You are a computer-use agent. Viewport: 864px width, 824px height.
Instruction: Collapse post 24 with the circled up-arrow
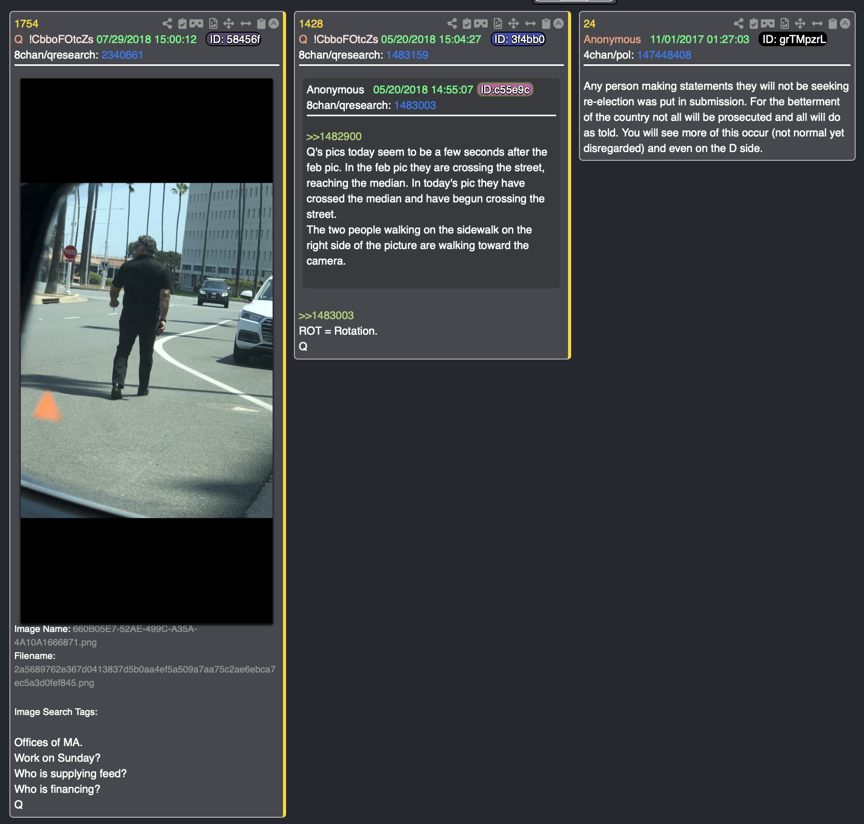[845, 23]
